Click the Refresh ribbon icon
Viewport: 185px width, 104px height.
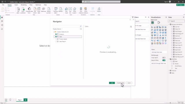[x=61, y=10]
